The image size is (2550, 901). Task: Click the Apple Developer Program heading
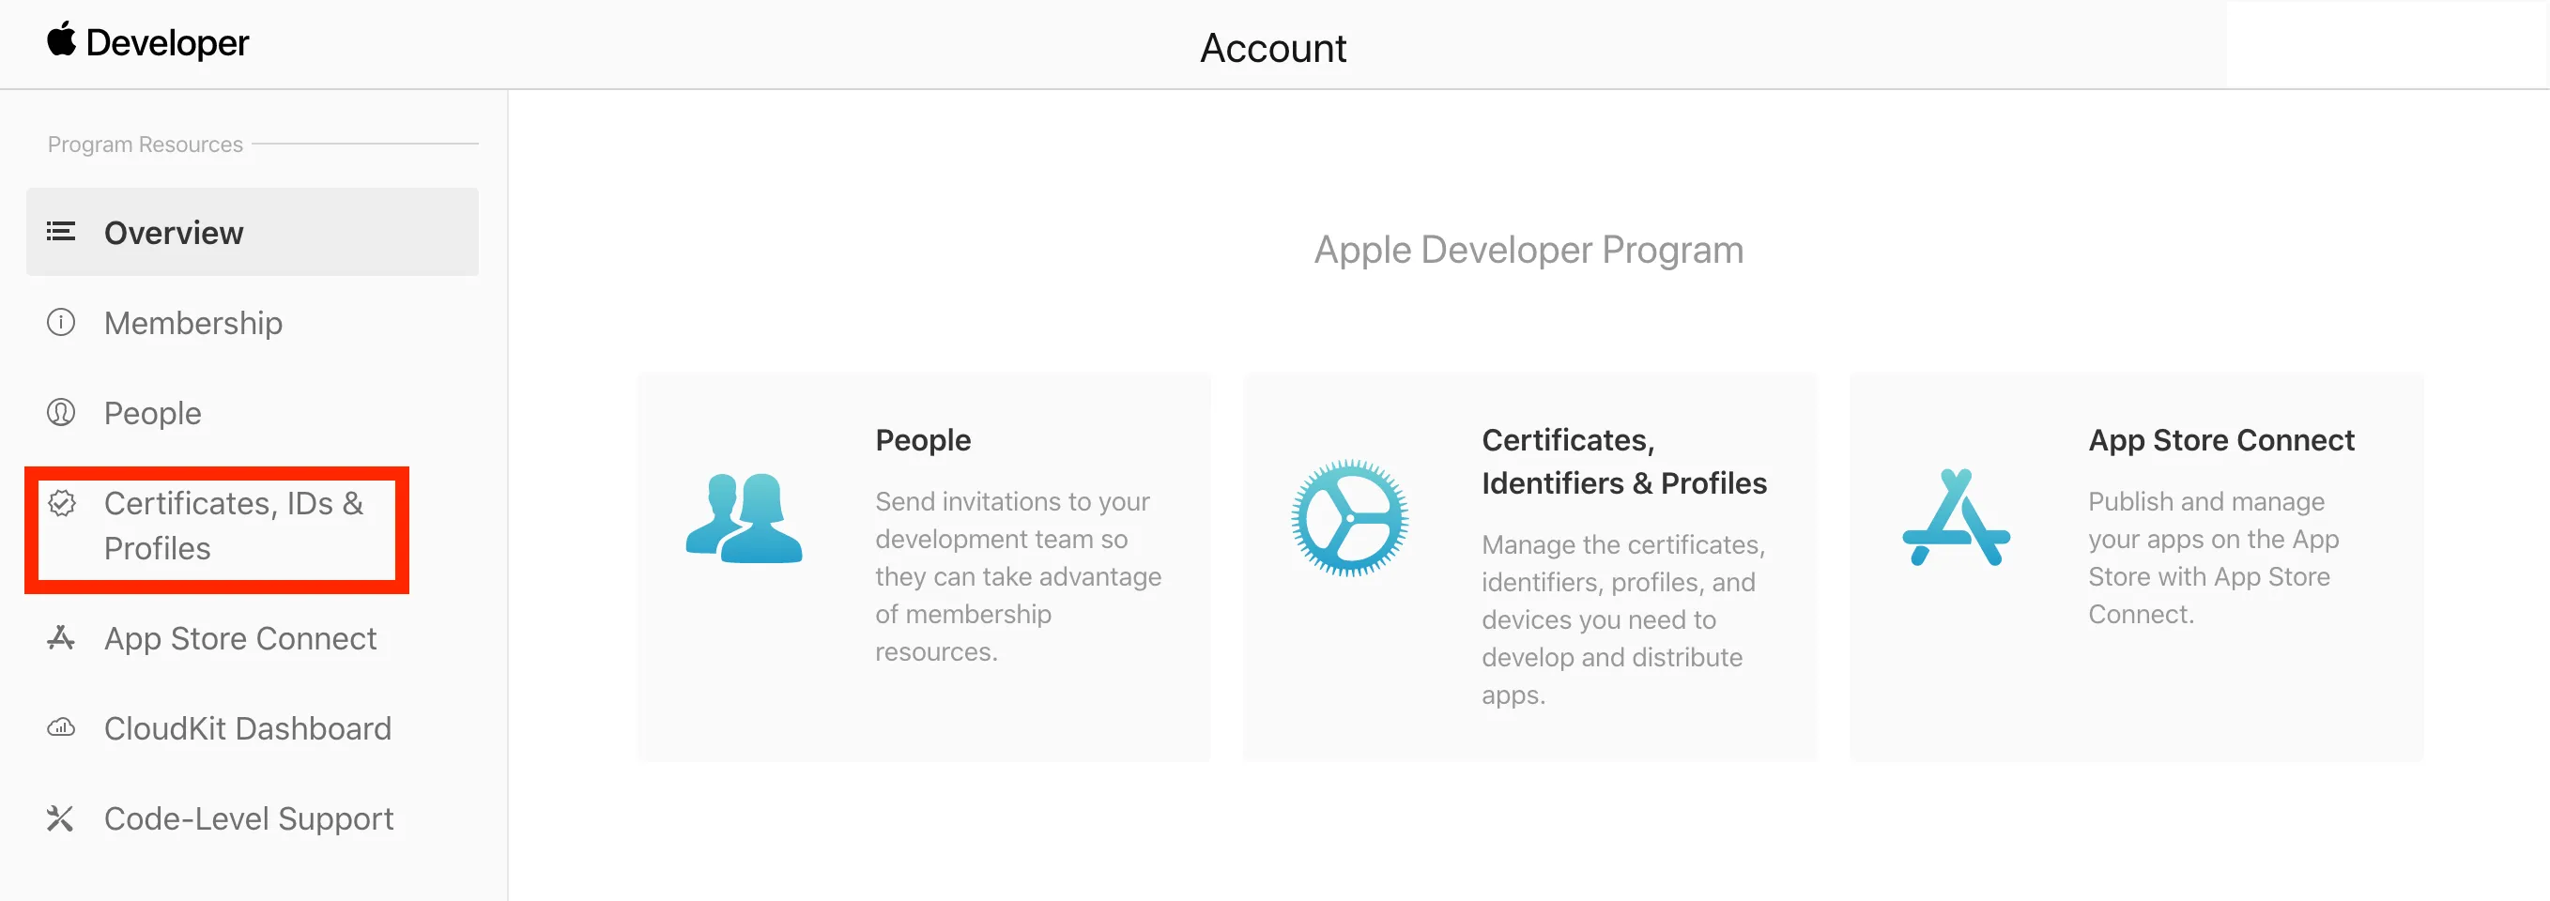point(1528,251)
